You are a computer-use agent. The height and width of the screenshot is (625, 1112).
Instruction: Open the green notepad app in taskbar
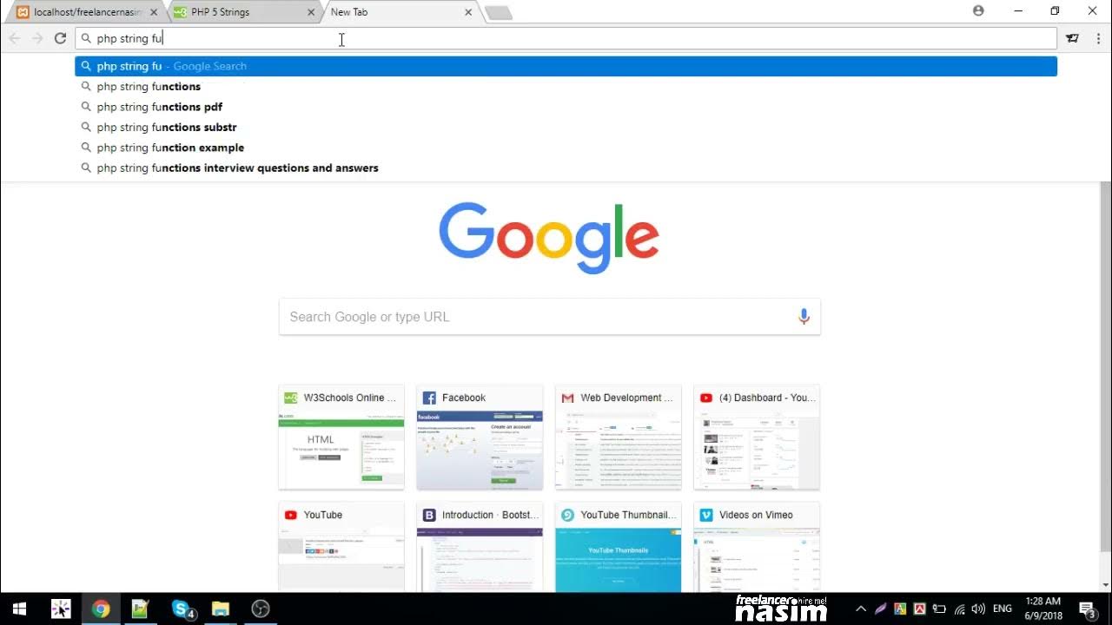(141, 609)
